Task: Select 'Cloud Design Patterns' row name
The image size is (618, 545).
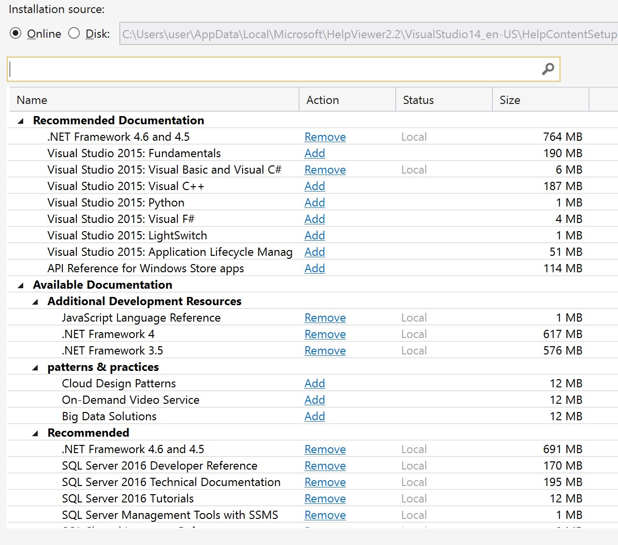Action: [x=119, y=383]
